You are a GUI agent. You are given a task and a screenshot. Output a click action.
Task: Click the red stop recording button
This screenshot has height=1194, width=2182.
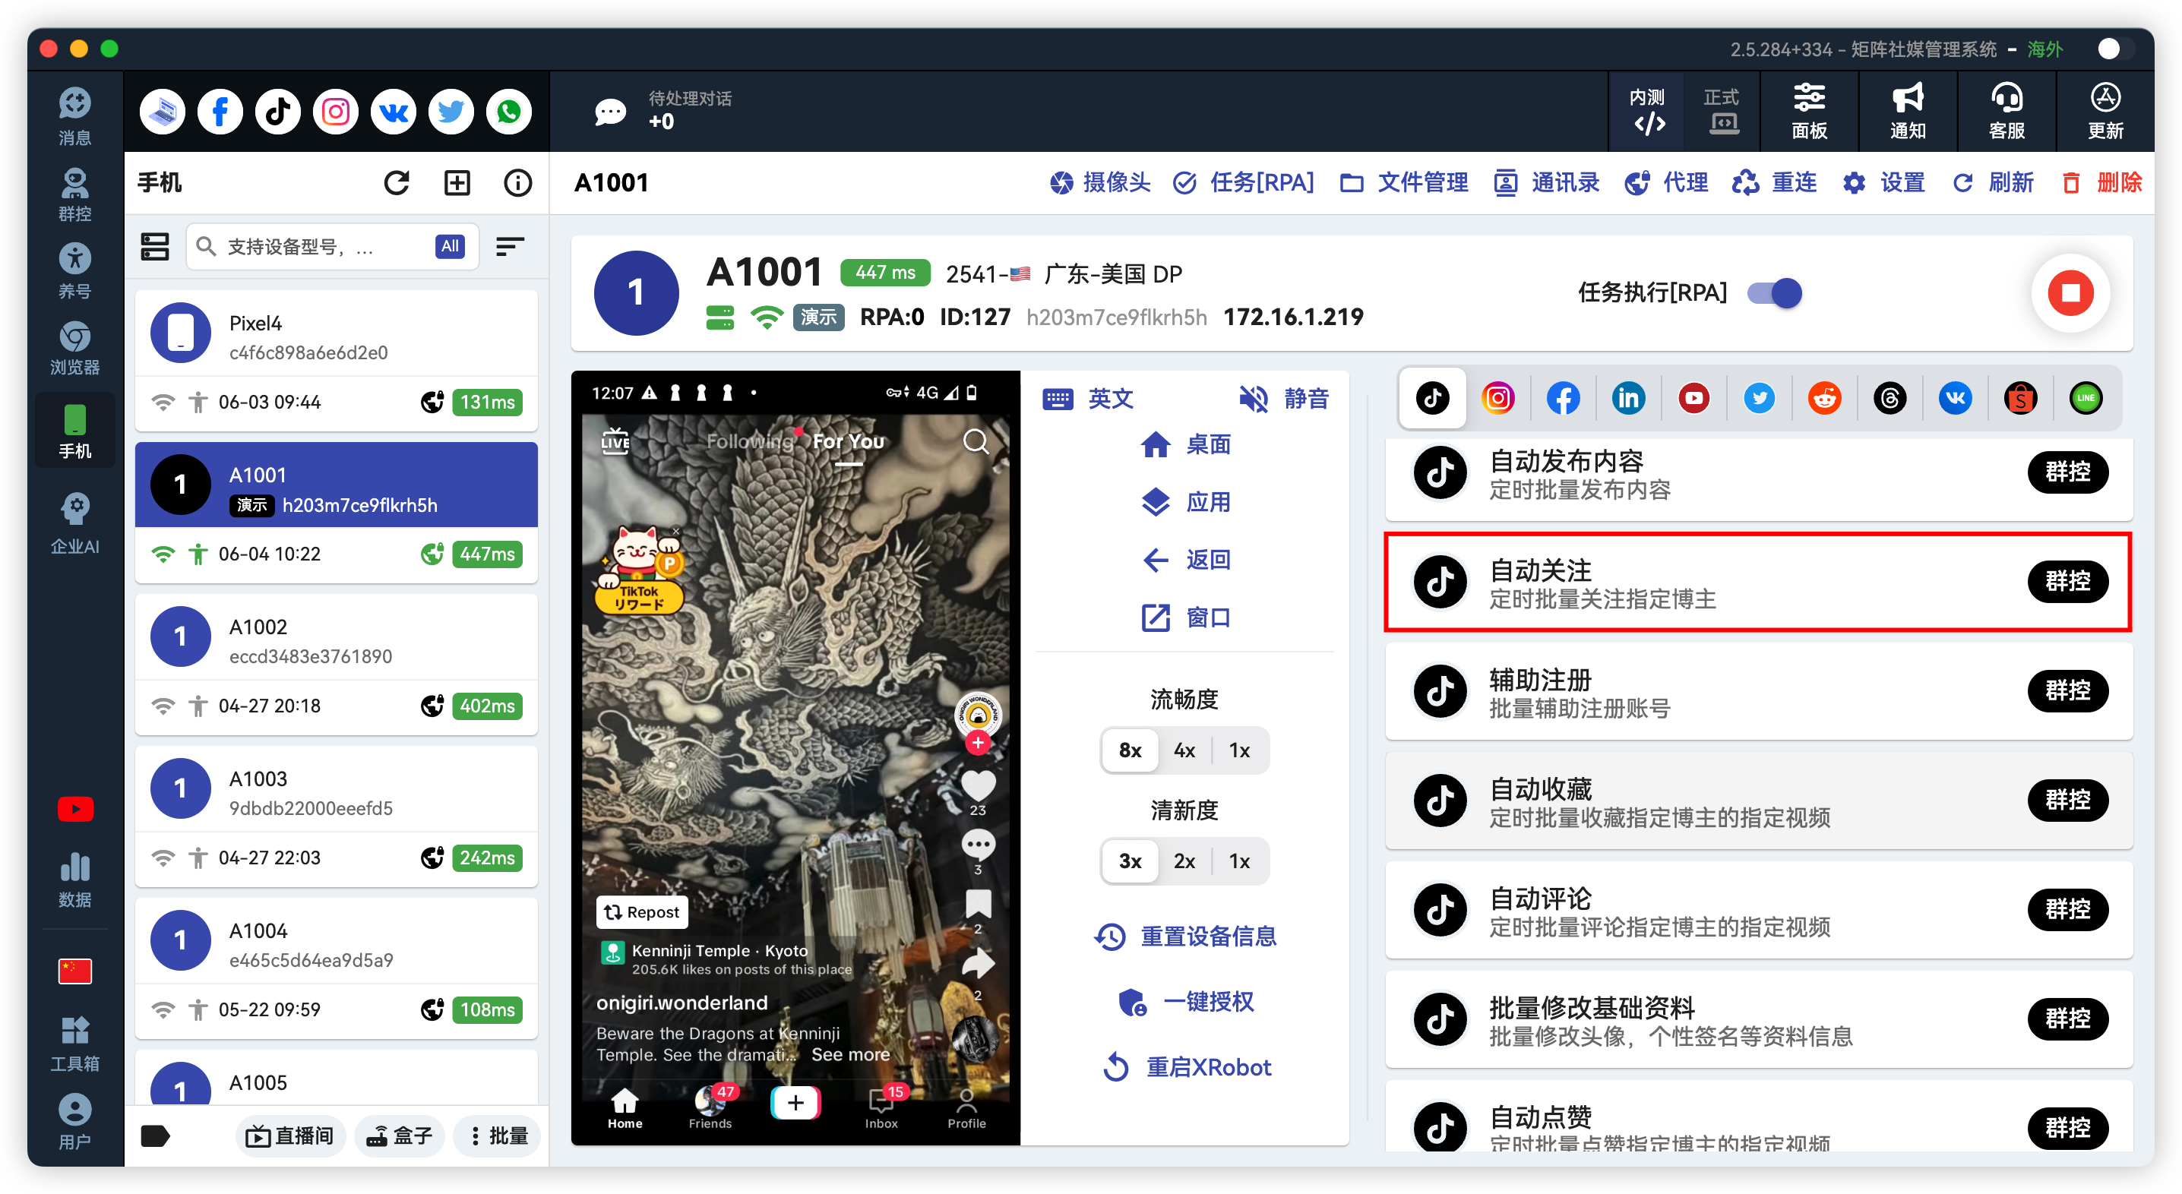pyautogui.click(x=2070, y=293)
